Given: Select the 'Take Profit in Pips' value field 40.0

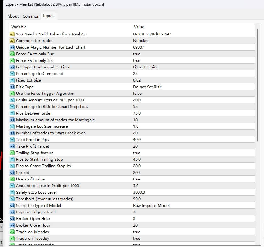Looking at the screenshot, I should pos(137,139).
